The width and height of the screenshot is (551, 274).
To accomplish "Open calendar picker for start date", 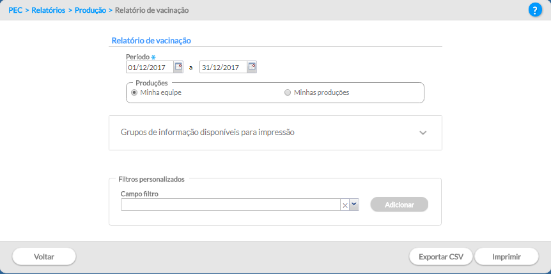I will click(179, 67).
